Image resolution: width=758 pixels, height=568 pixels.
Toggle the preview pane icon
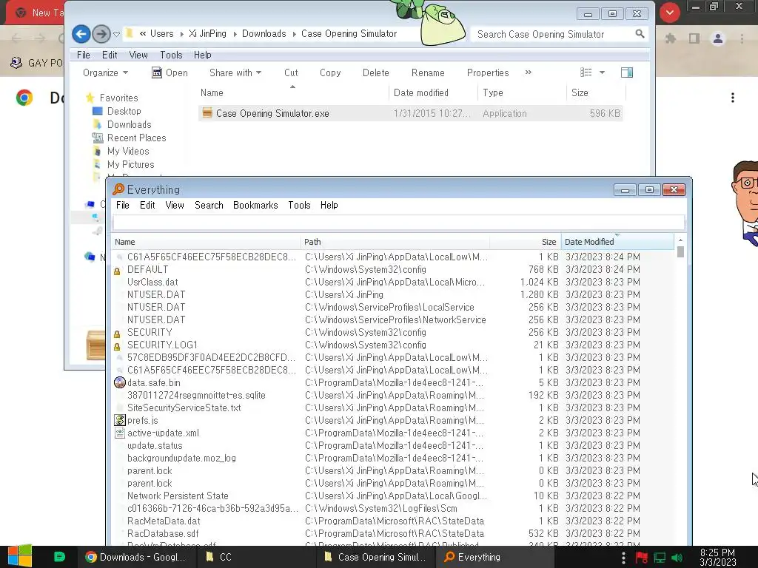[x=627, y=72]
